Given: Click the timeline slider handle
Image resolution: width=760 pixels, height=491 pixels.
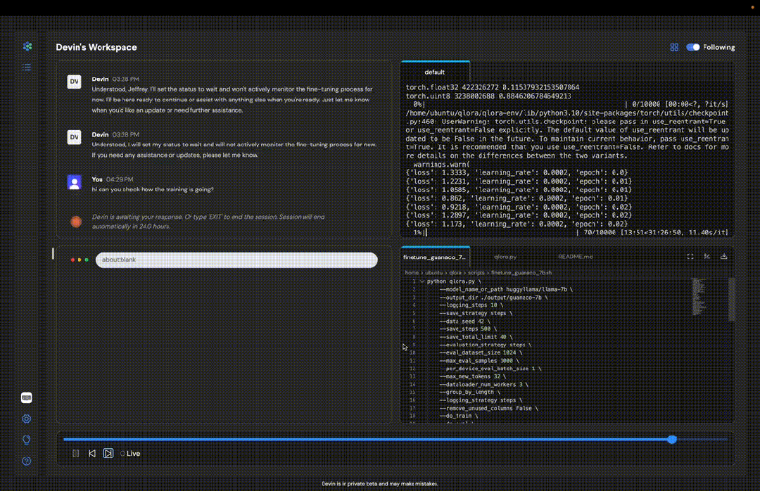Looking at the screenshot, I should point(672,440).
